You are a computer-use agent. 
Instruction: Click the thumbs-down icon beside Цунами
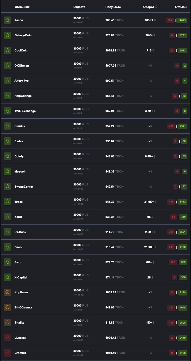point(7,338)
